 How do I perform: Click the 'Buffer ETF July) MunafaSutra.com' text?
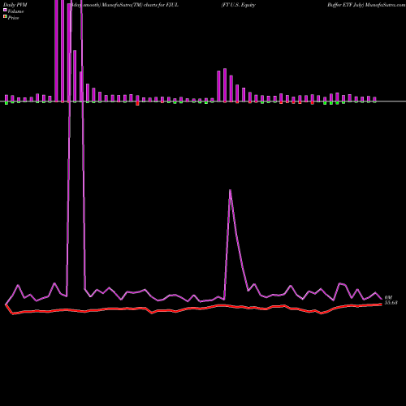[x=366, y=5]
